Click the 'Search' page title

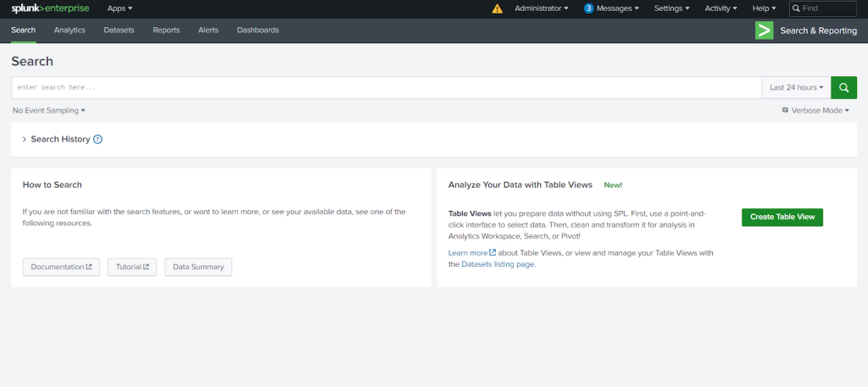pyautogui.click(x=32, y=61)
